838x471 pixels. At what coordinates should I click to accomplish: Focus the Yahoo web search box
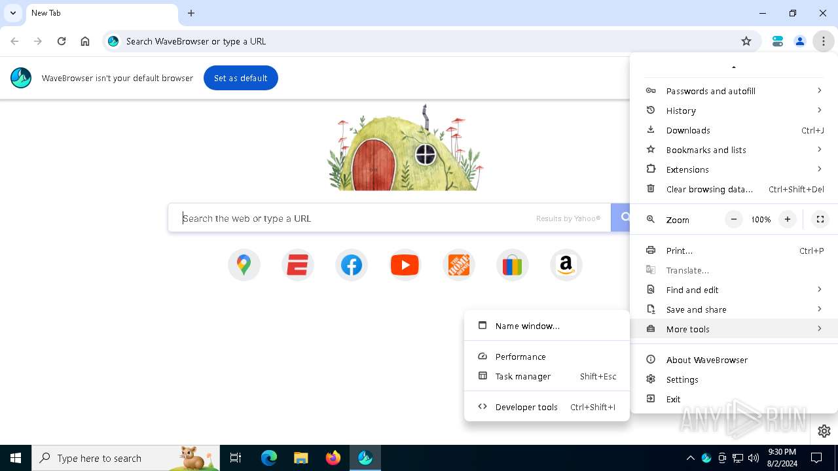tap(390, 218)
